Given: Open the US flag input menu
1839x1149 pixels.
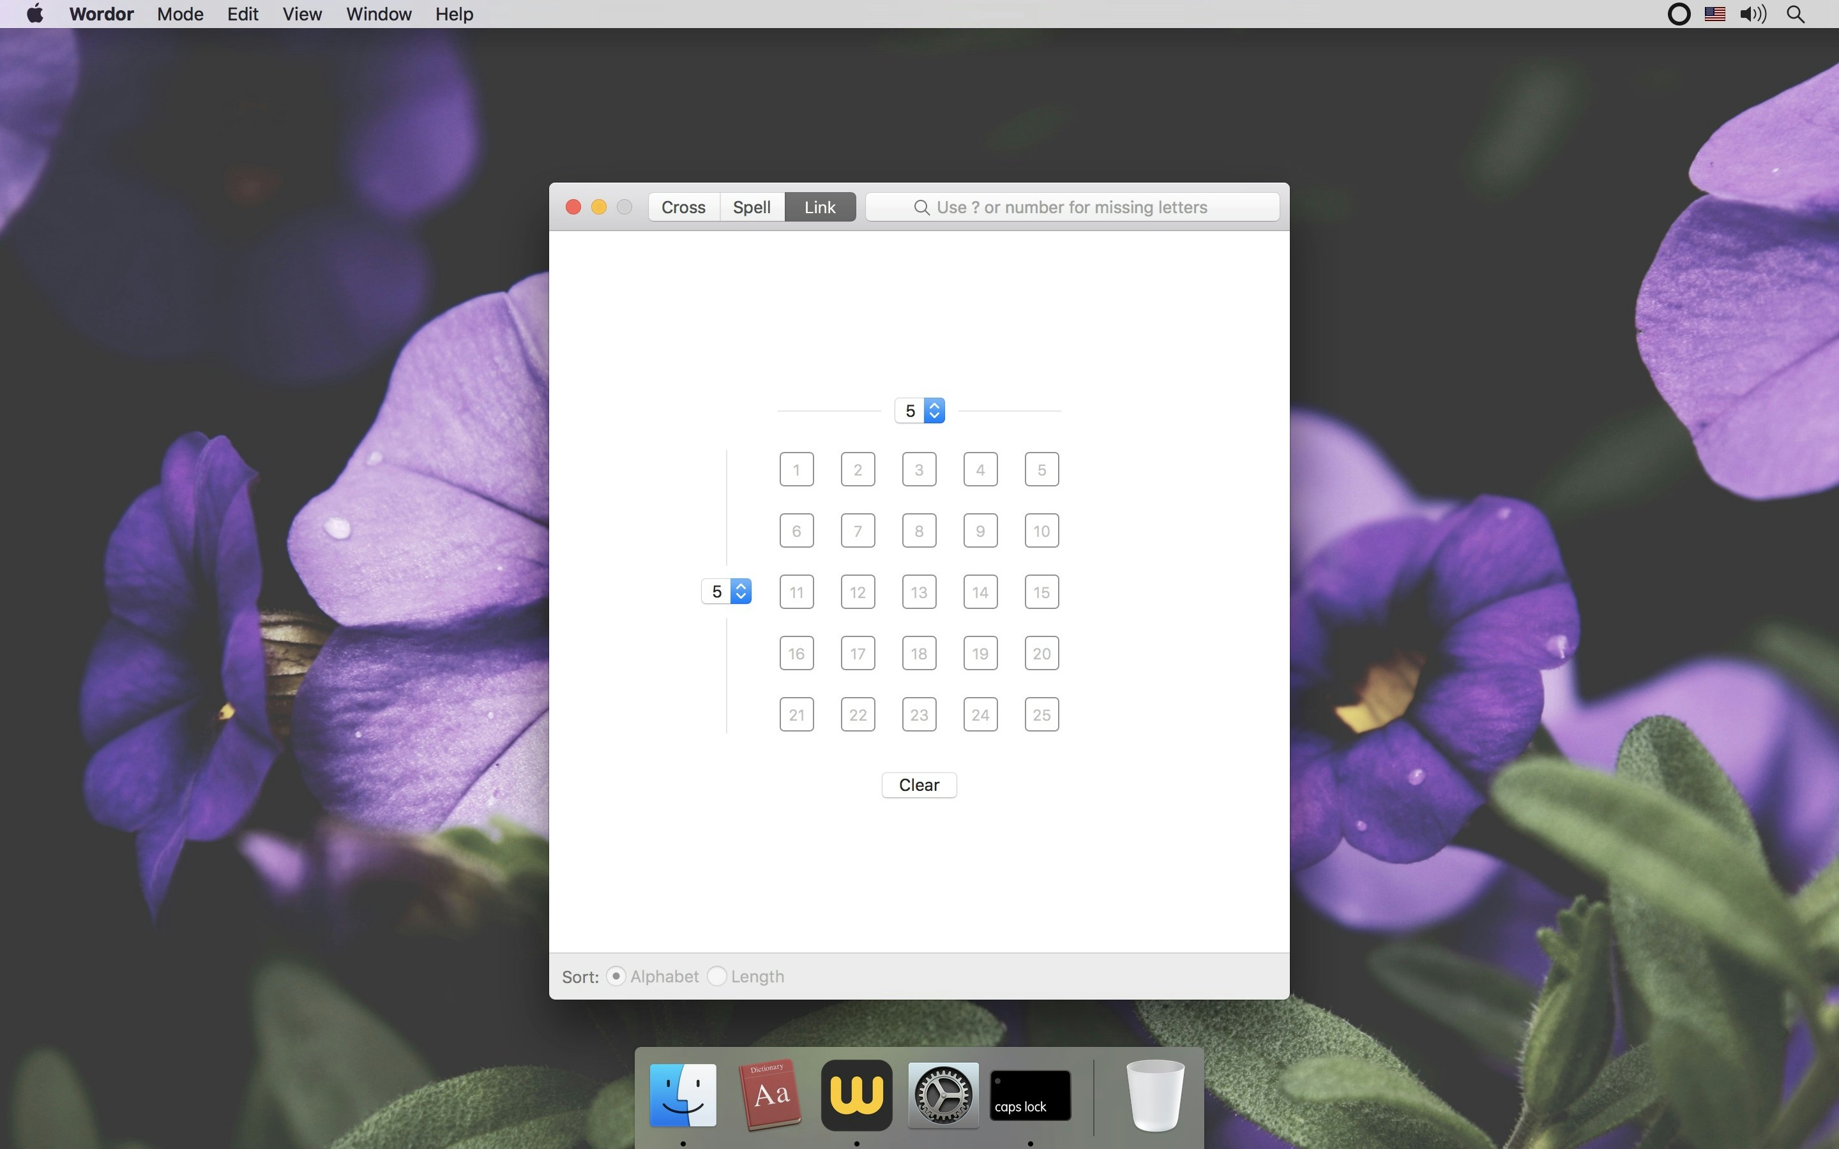Looking at the screenshot, I should (x=1714, y=13).
